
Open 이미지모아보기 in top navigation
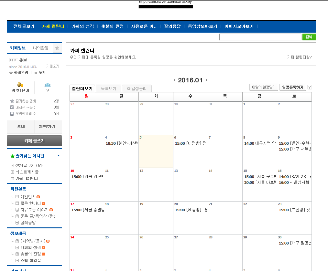(x=239, y=26)
